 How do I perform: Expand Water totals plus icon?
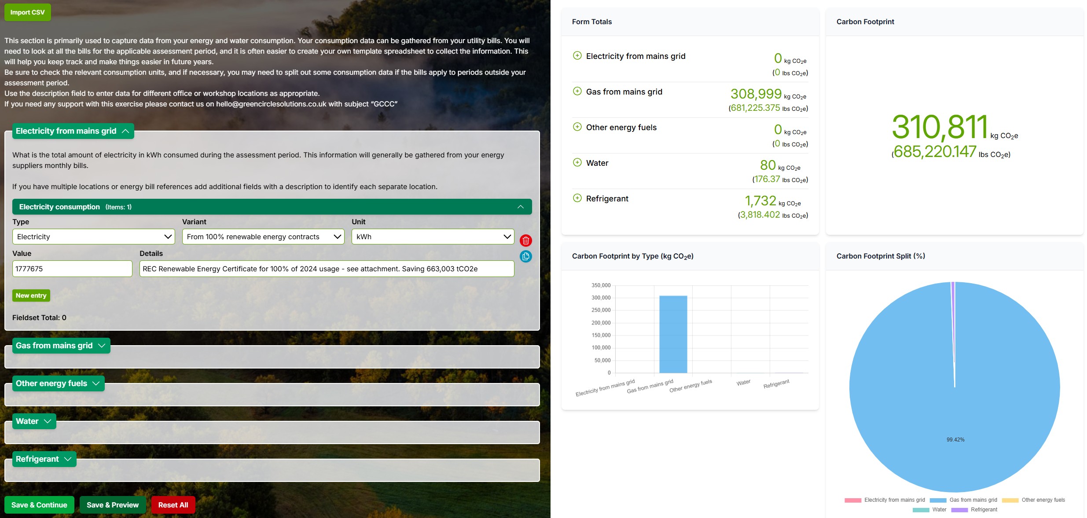[x=577, y=162]
